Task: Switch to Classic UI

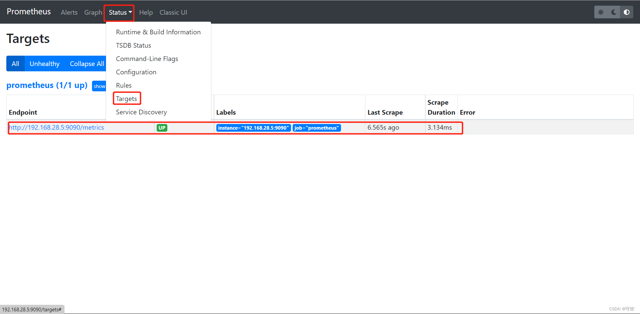Action: click(173, 12)
